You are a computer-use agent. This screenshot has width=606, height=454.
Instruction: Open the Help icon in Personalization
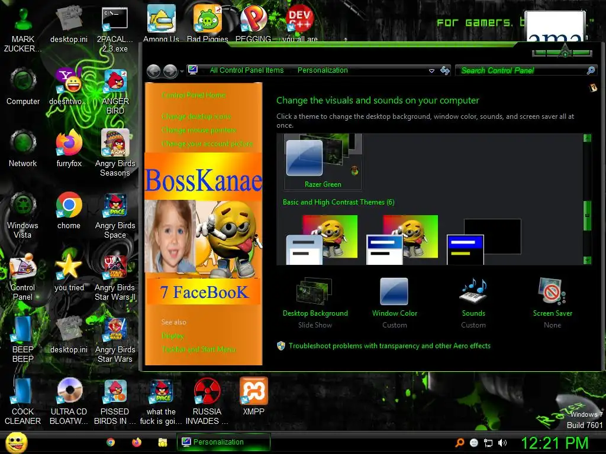(593, 88)
